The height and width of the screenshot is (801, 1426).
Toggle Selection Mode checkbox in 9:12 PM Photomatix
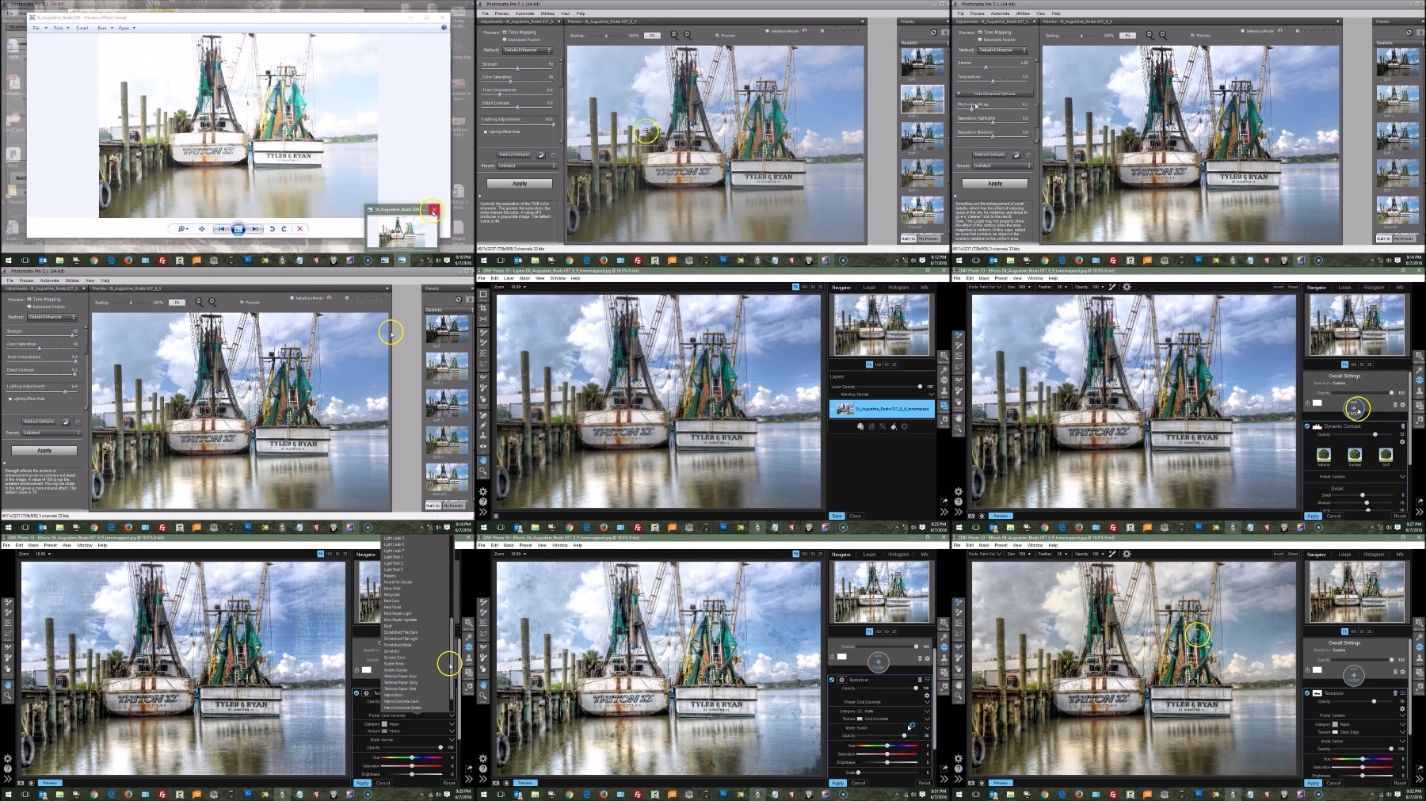pos(768,31)
